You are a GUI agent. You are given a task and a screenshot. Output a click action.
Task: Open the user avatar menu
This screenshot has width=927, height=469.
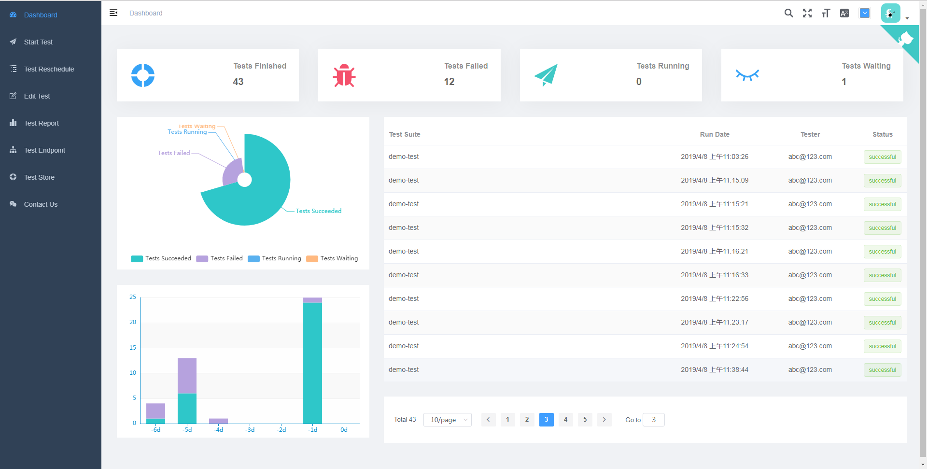click(890, 13)
